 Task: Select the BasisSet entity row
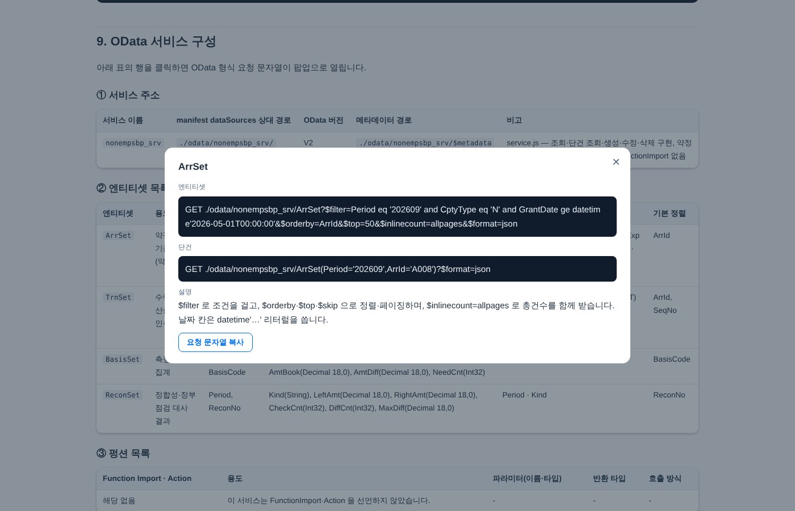(x=397, y=366)
